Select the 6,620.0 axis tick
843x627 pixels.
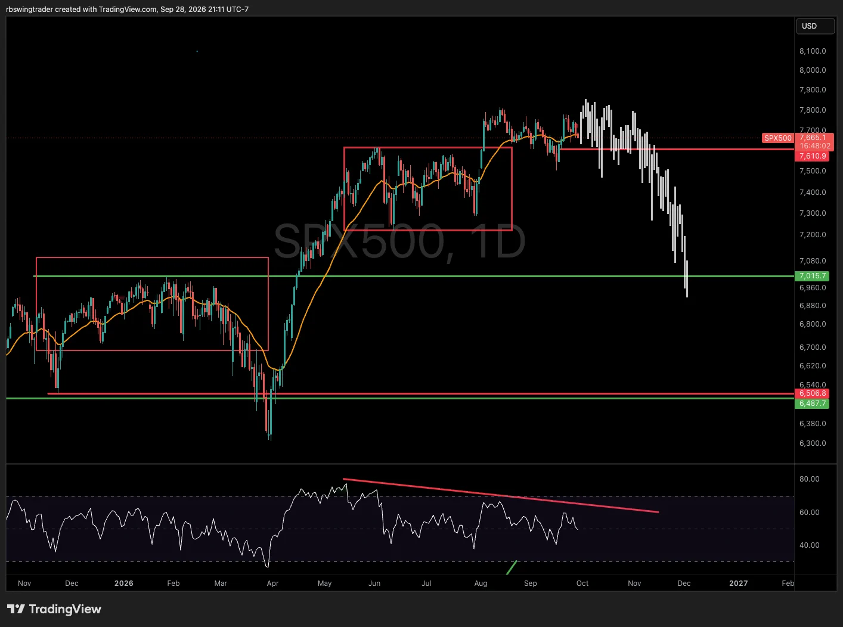[x=813, y=366]
